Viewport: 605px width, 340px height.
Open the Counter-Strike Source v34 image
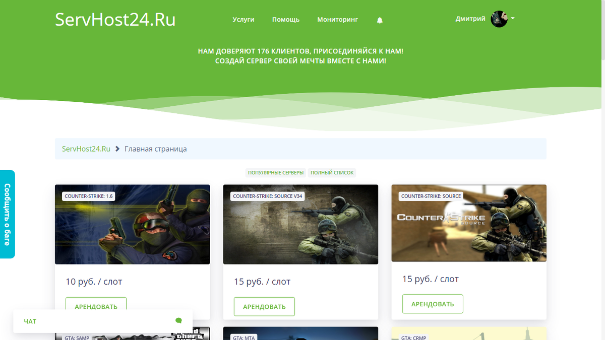tap(301, 225)
